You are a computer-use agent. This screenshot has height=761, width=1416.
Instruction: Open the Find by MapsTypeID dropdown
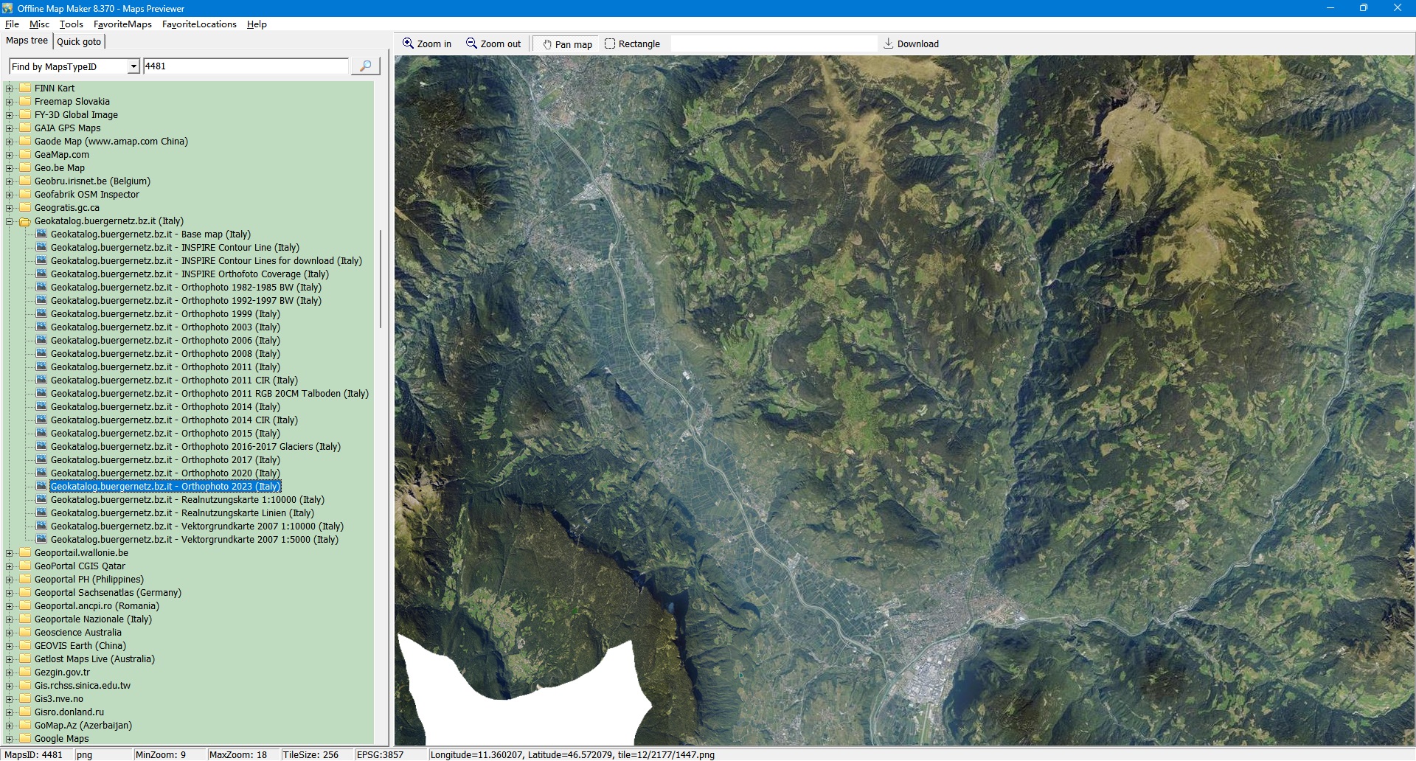[x=133, y=66]
